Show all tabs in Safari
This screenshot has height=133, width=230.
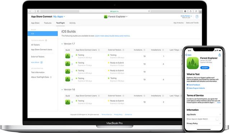point(196,11)
